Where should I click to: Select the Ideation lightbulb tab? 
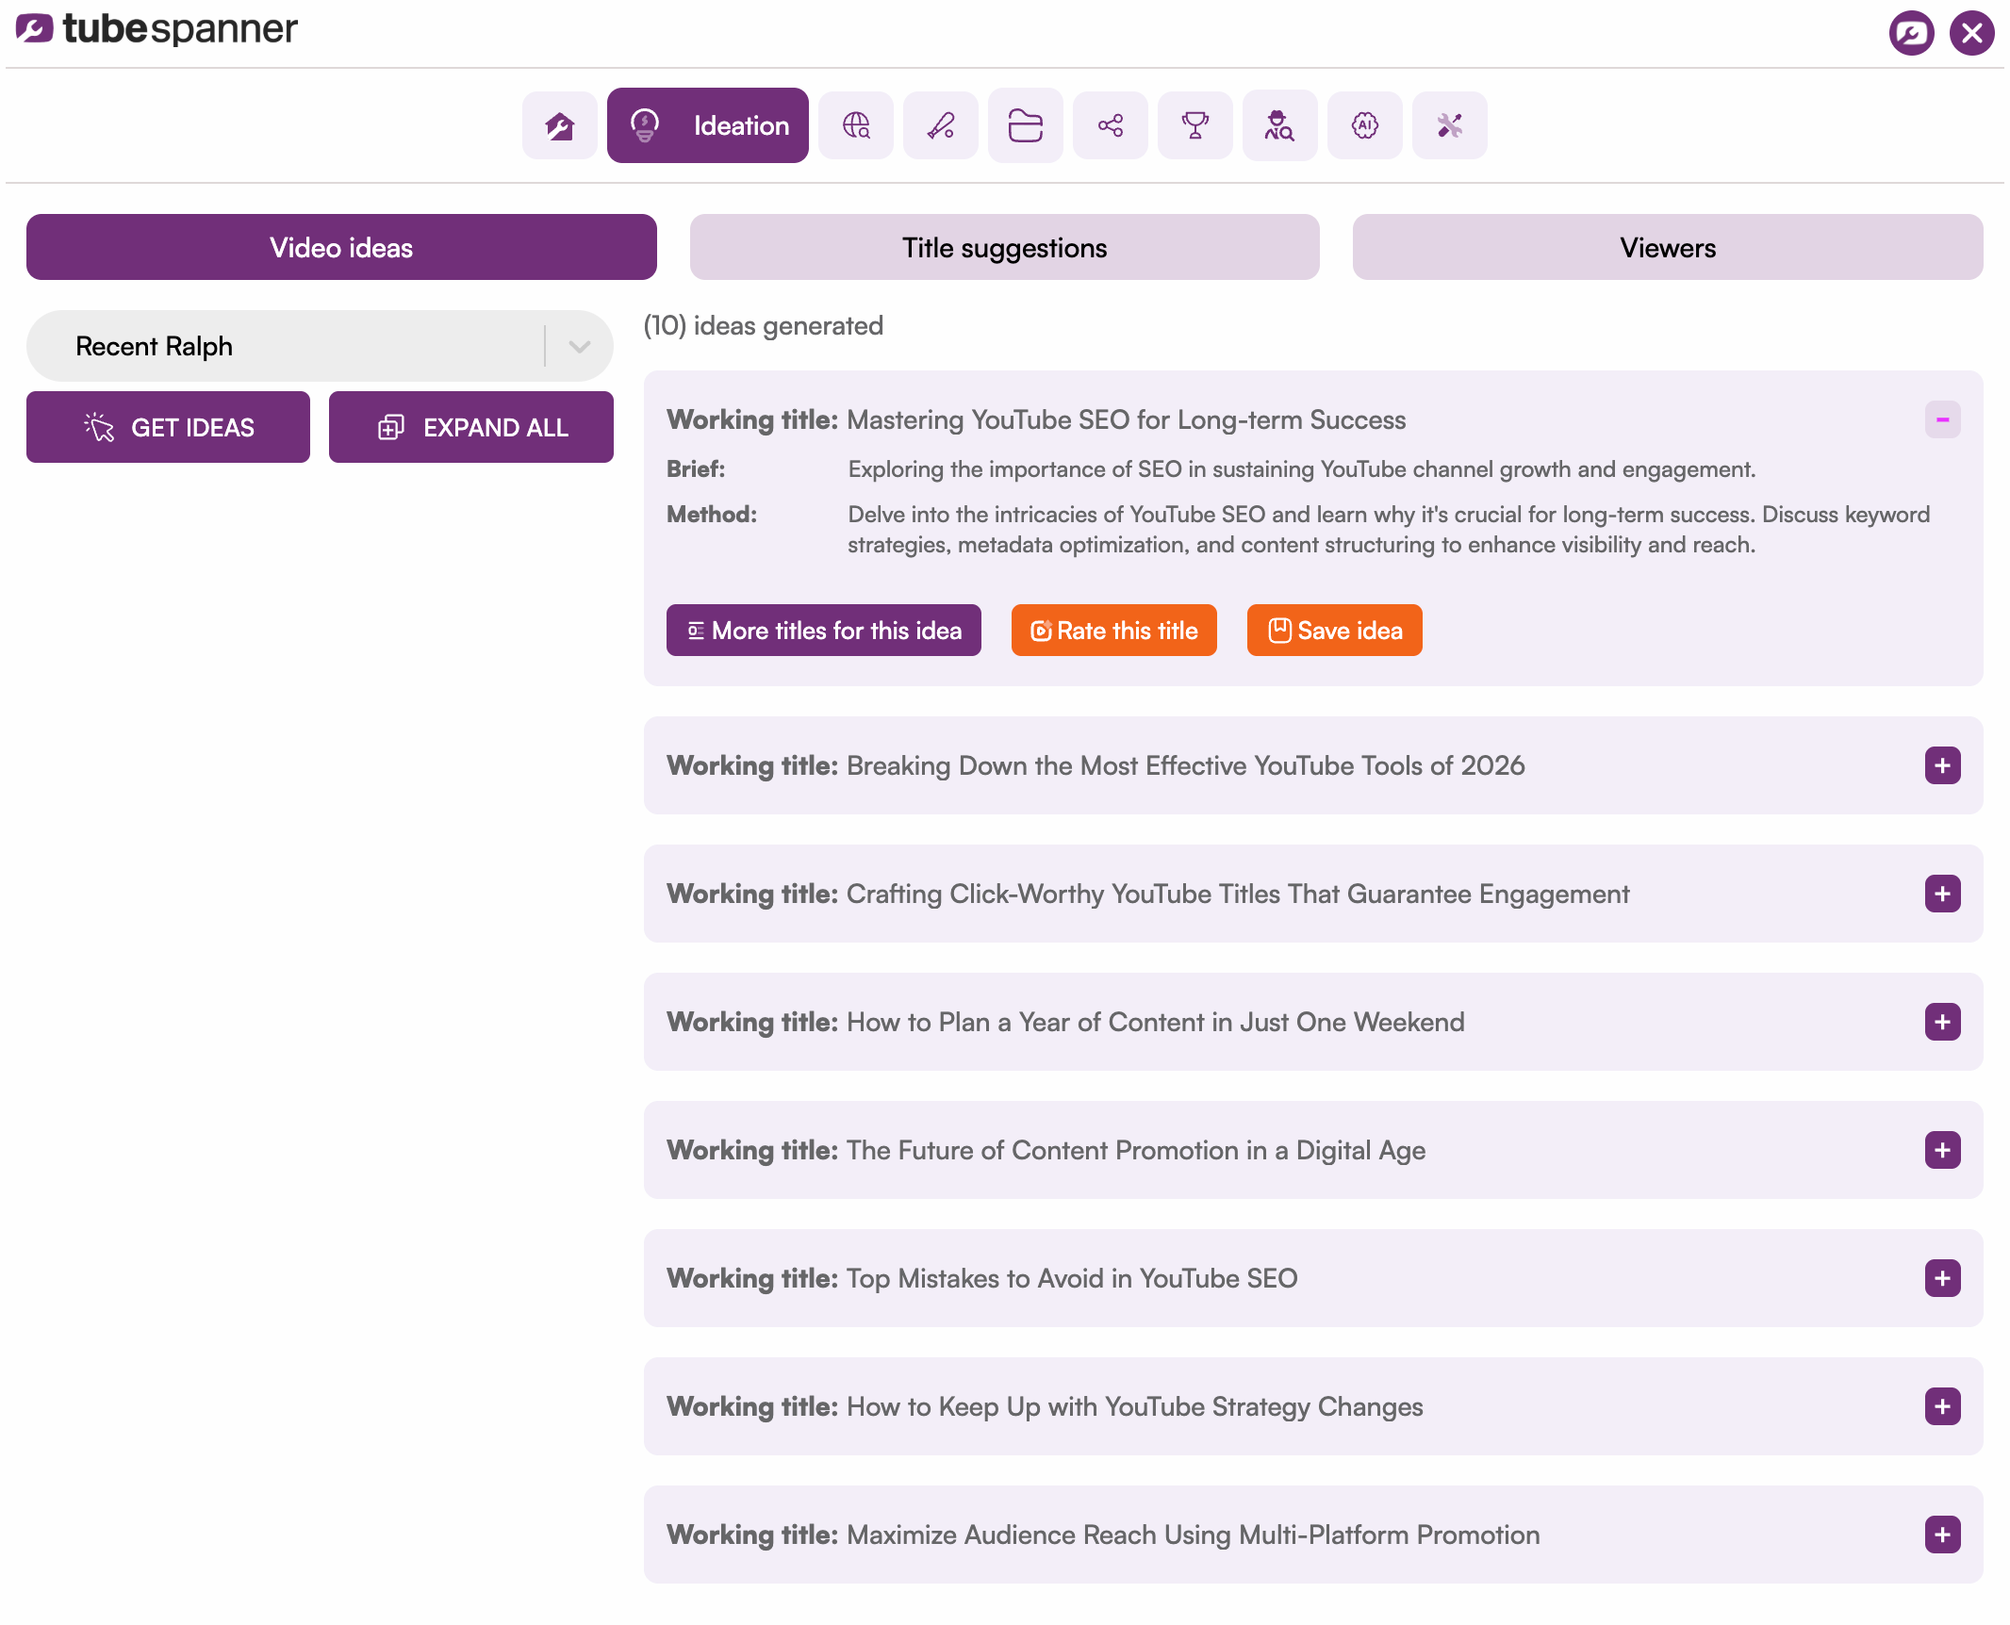point(708,125)
